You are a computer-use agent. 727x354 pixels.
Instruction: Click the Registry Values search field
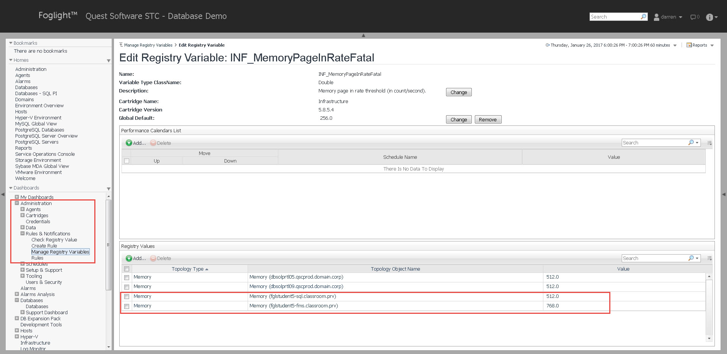click(654, 258)
